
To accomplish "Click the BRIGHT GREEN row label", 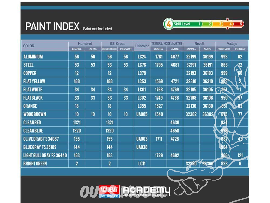I will (x=35, y=164).
